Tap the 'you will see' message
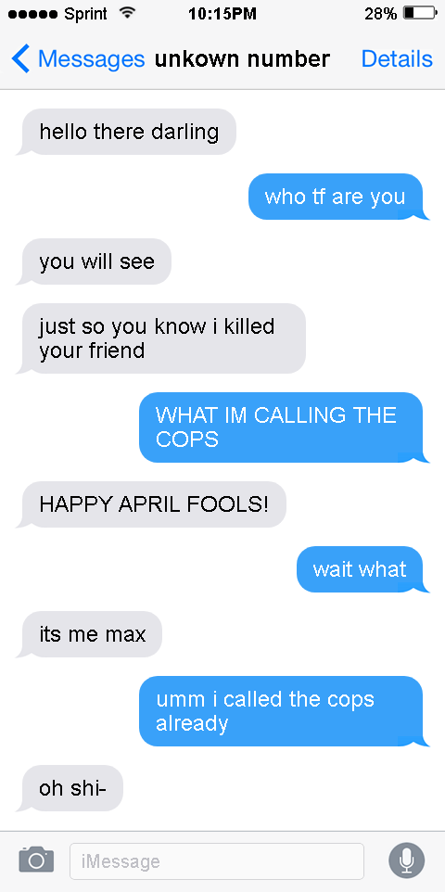 coord(94,261)
